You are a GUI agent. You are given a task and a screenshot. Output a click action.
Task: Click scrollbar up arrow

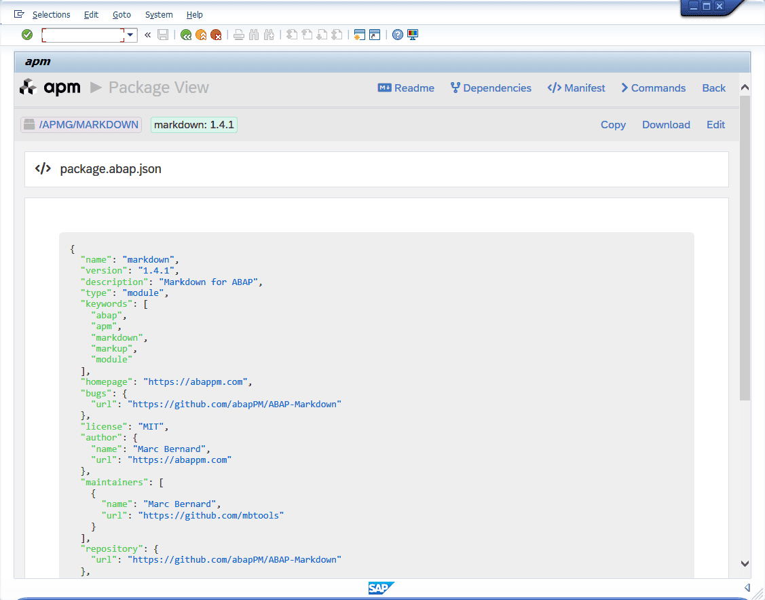pos(745,88)
